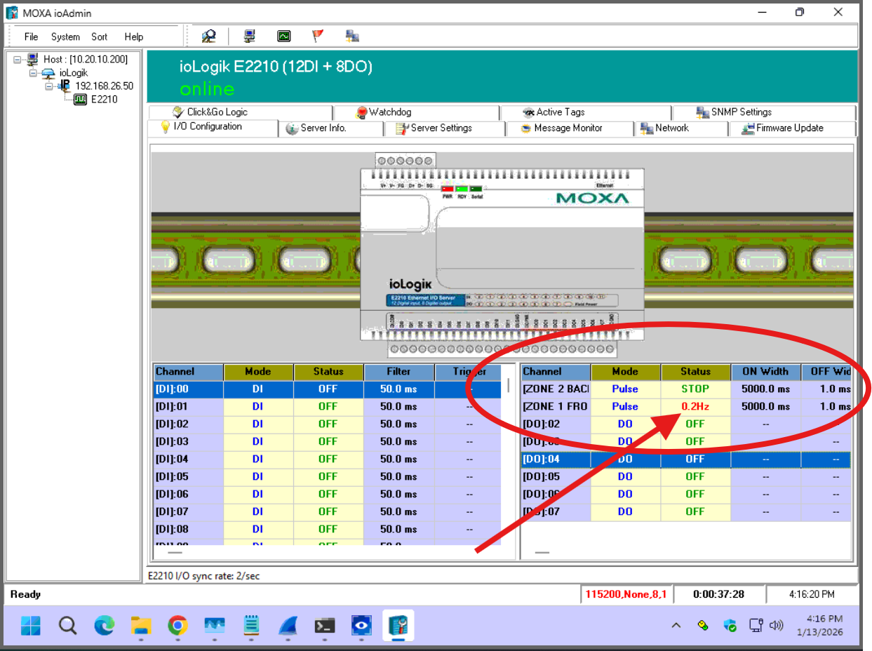The height and width of the screenshot is (651, 872).
Task: Select the [DI]:06 channel cell
Action: (x=188, y=494)
